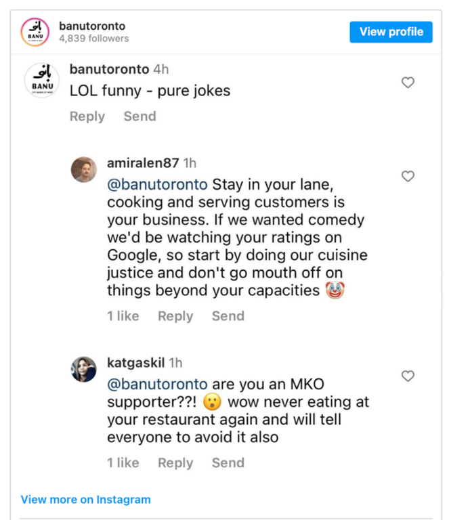This screenshot has width=449, height=520.
Task: Reply to banutoronto's comment
Action: [87, 116]
